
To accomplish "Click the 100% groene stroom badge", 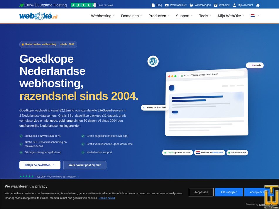I will [177, 152].
